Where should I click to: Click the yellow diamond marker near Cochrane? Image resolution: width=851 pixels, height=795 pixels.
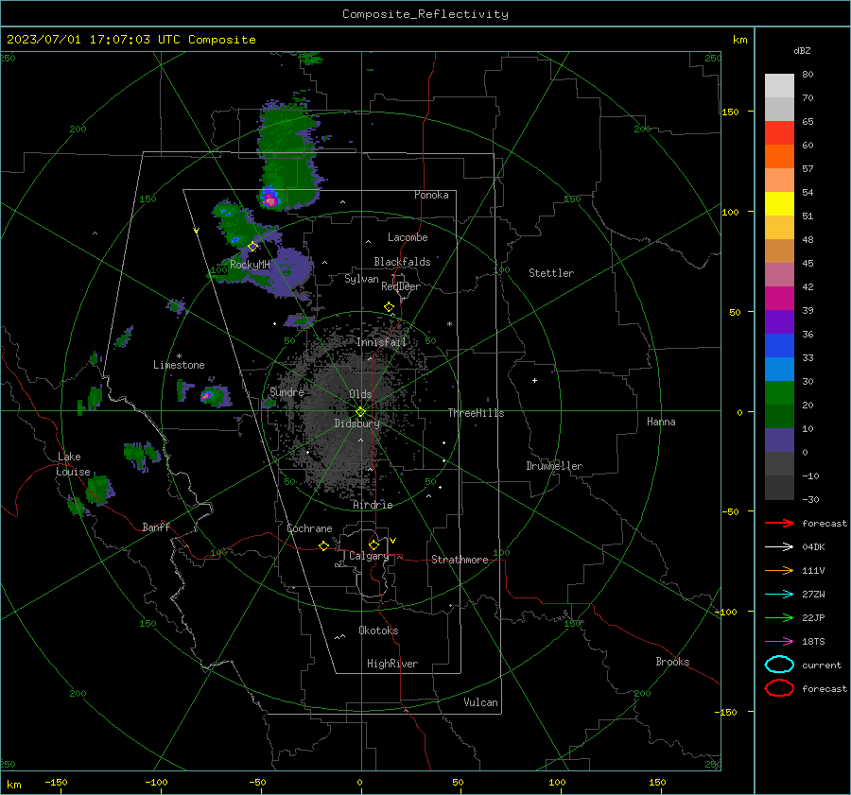pos(323,545)
